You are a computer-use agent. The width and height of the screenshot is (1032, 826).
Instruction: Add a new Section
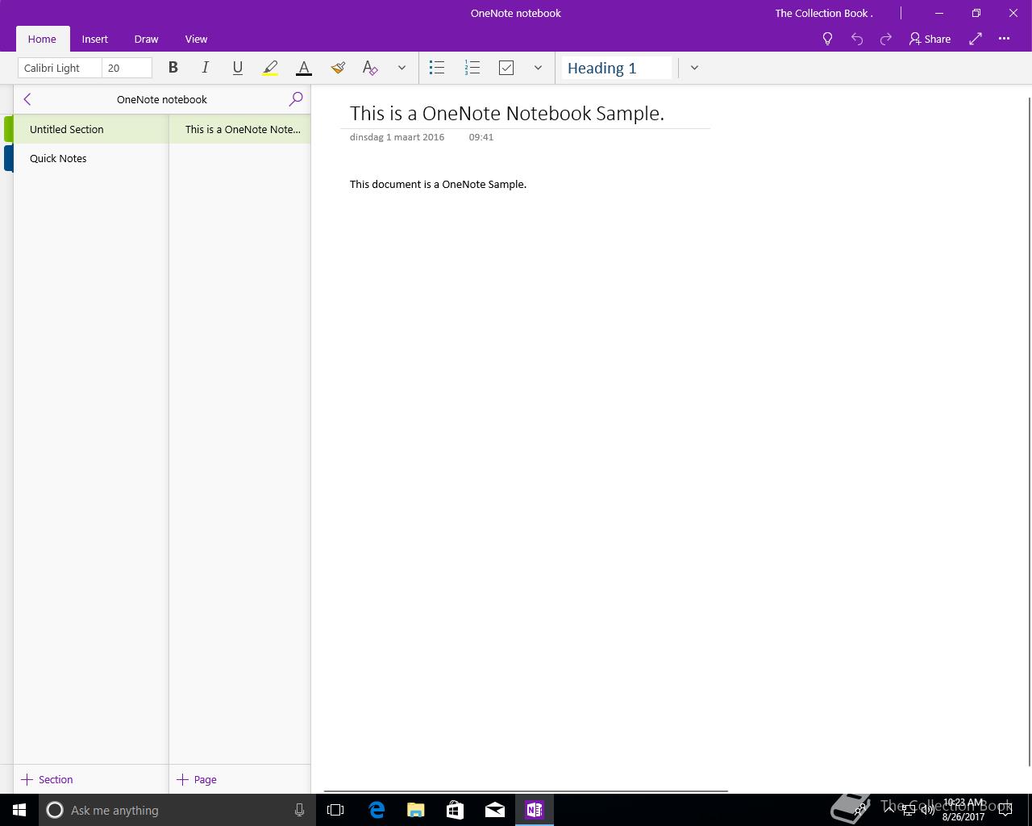pos(48,779)
